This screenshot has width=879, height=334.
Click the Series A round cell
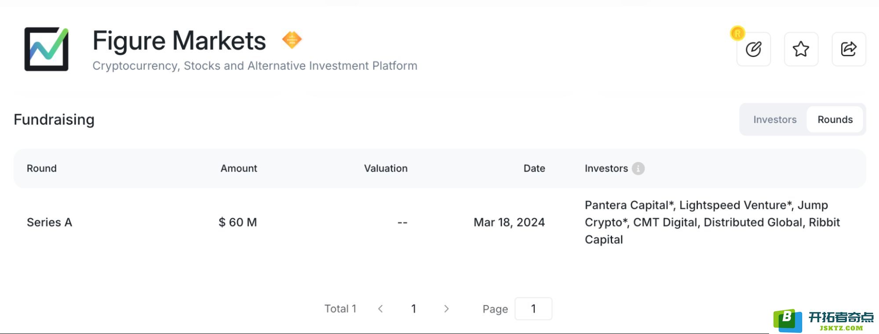49,223
